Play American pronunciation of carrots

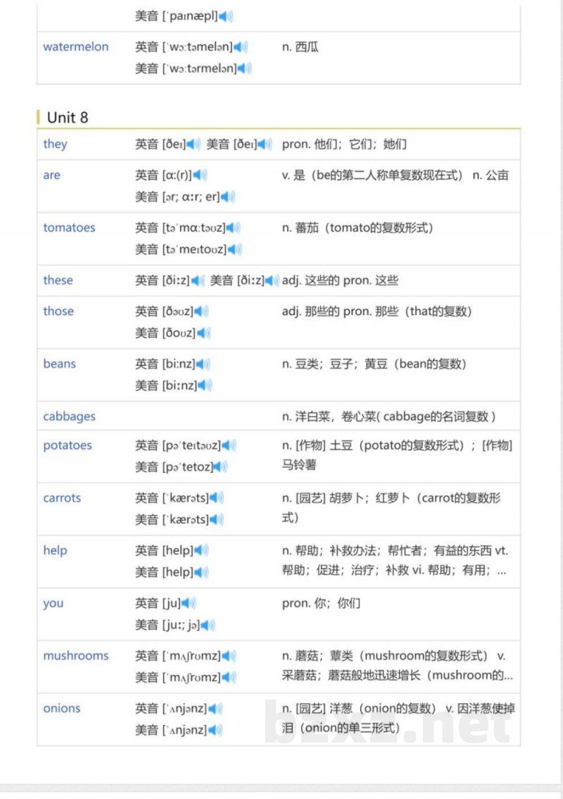pos(217,519)
